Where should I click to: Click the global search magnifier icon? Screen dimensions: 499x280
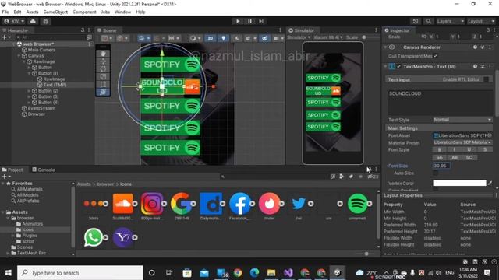point(428,21)
